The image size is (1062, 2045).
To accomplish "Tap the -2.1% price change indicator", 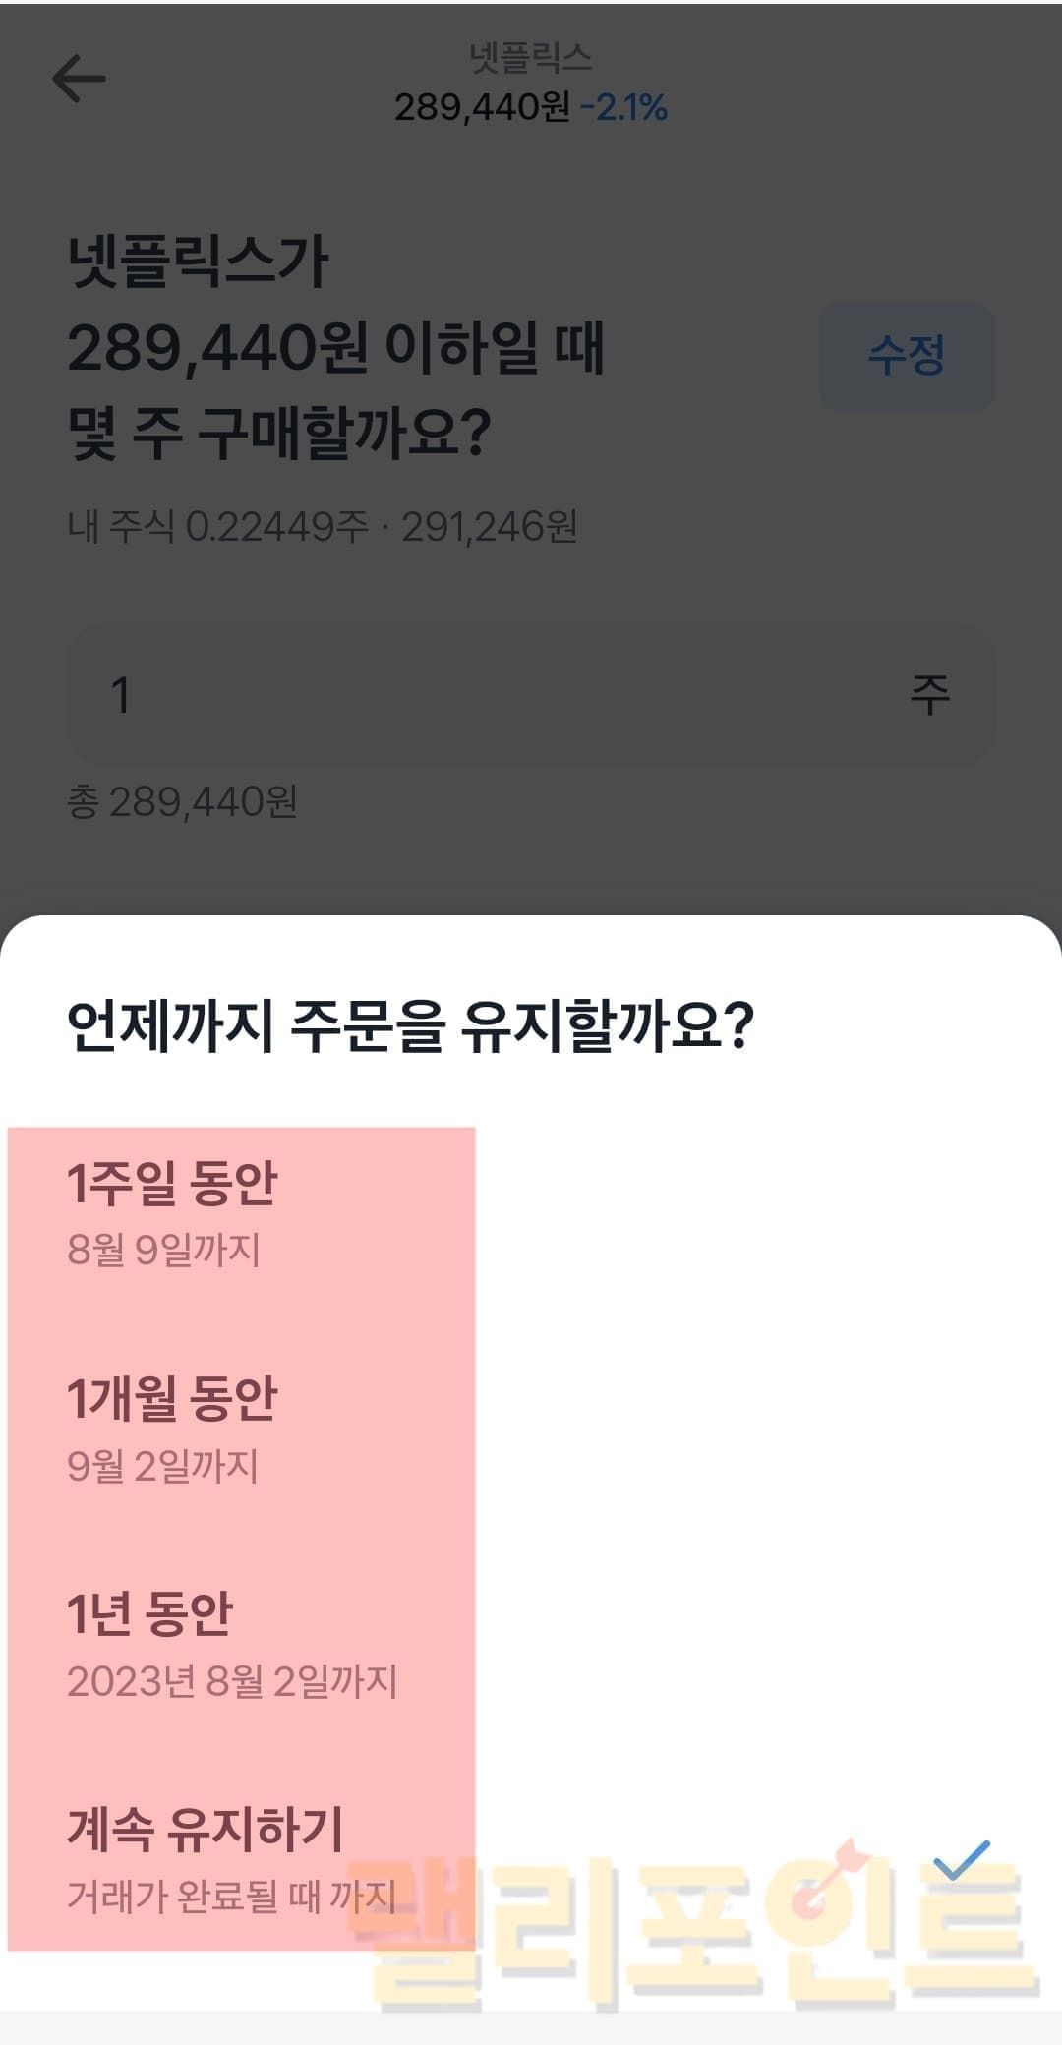I will 623,108.
